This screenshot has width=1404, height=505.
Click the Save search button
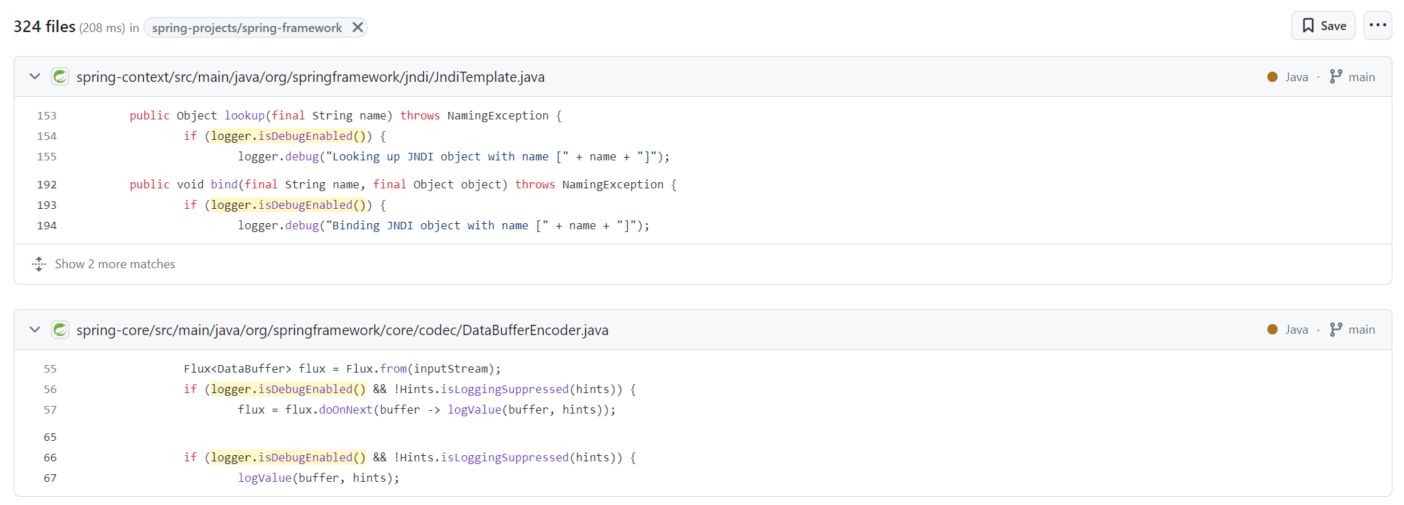pos(1323,26)
